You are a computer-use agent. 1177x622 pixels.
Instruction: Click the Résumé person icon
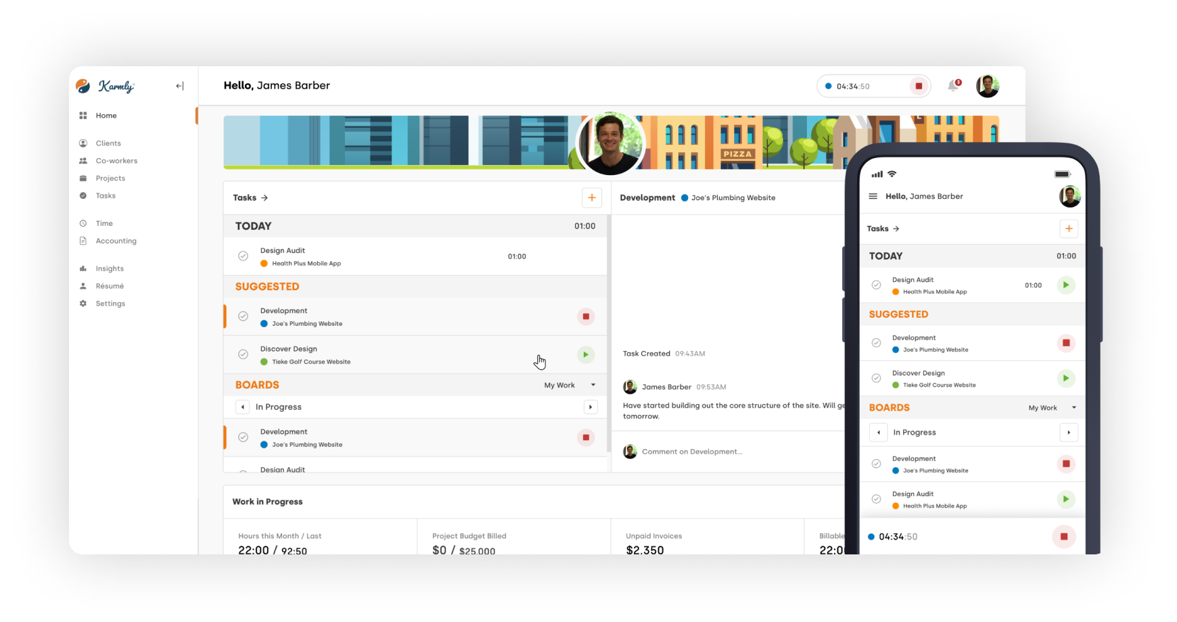click(x=83, y=286)
